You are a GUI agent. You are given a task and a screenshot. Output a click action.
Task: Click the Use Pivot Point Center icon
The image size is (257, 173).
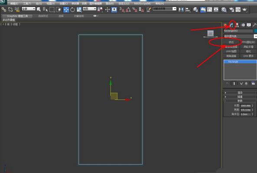100,10
